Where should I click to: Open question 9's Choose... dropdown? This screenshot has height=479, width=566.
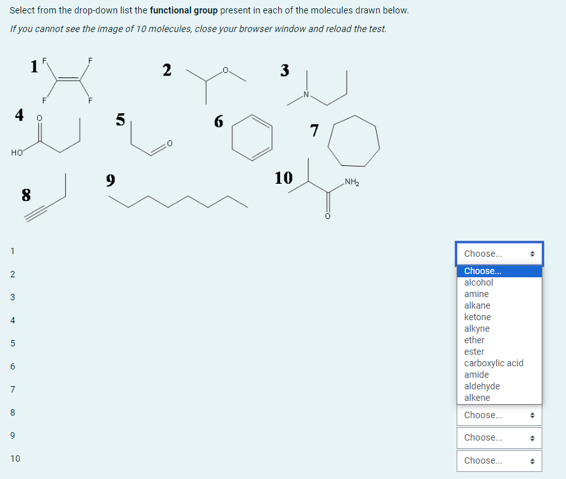click(x=499, y=437)
